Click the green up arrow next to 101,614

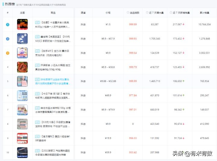coord(184,95)
